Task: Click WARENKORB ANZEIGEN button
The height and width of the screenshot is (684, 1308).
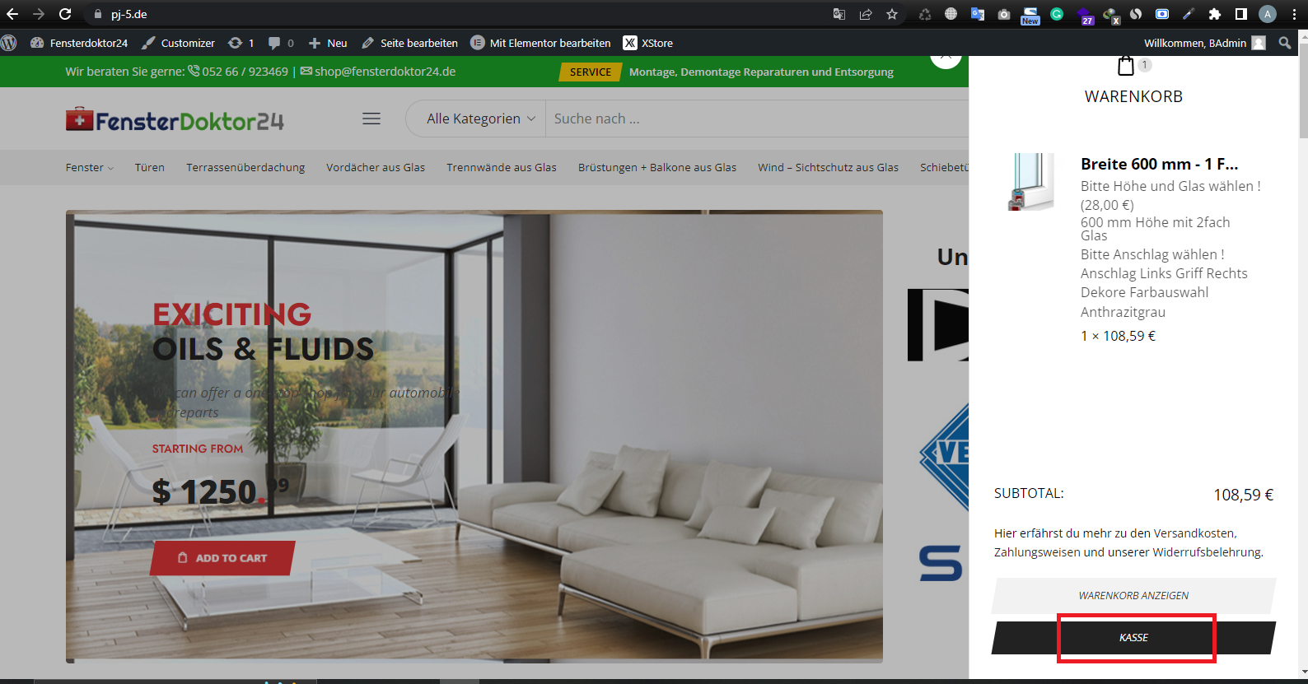Action: 1133,595
